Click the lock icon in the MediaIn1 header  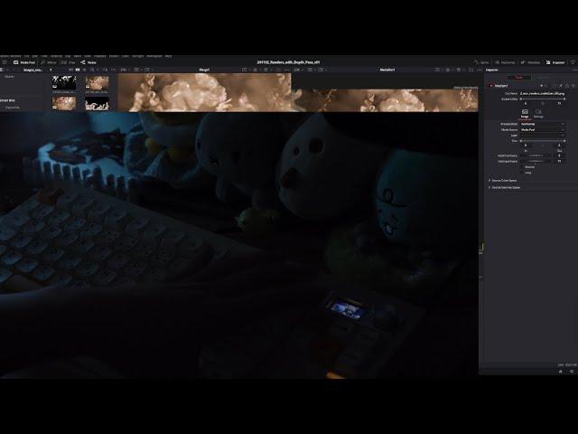[x=567, y=86]
